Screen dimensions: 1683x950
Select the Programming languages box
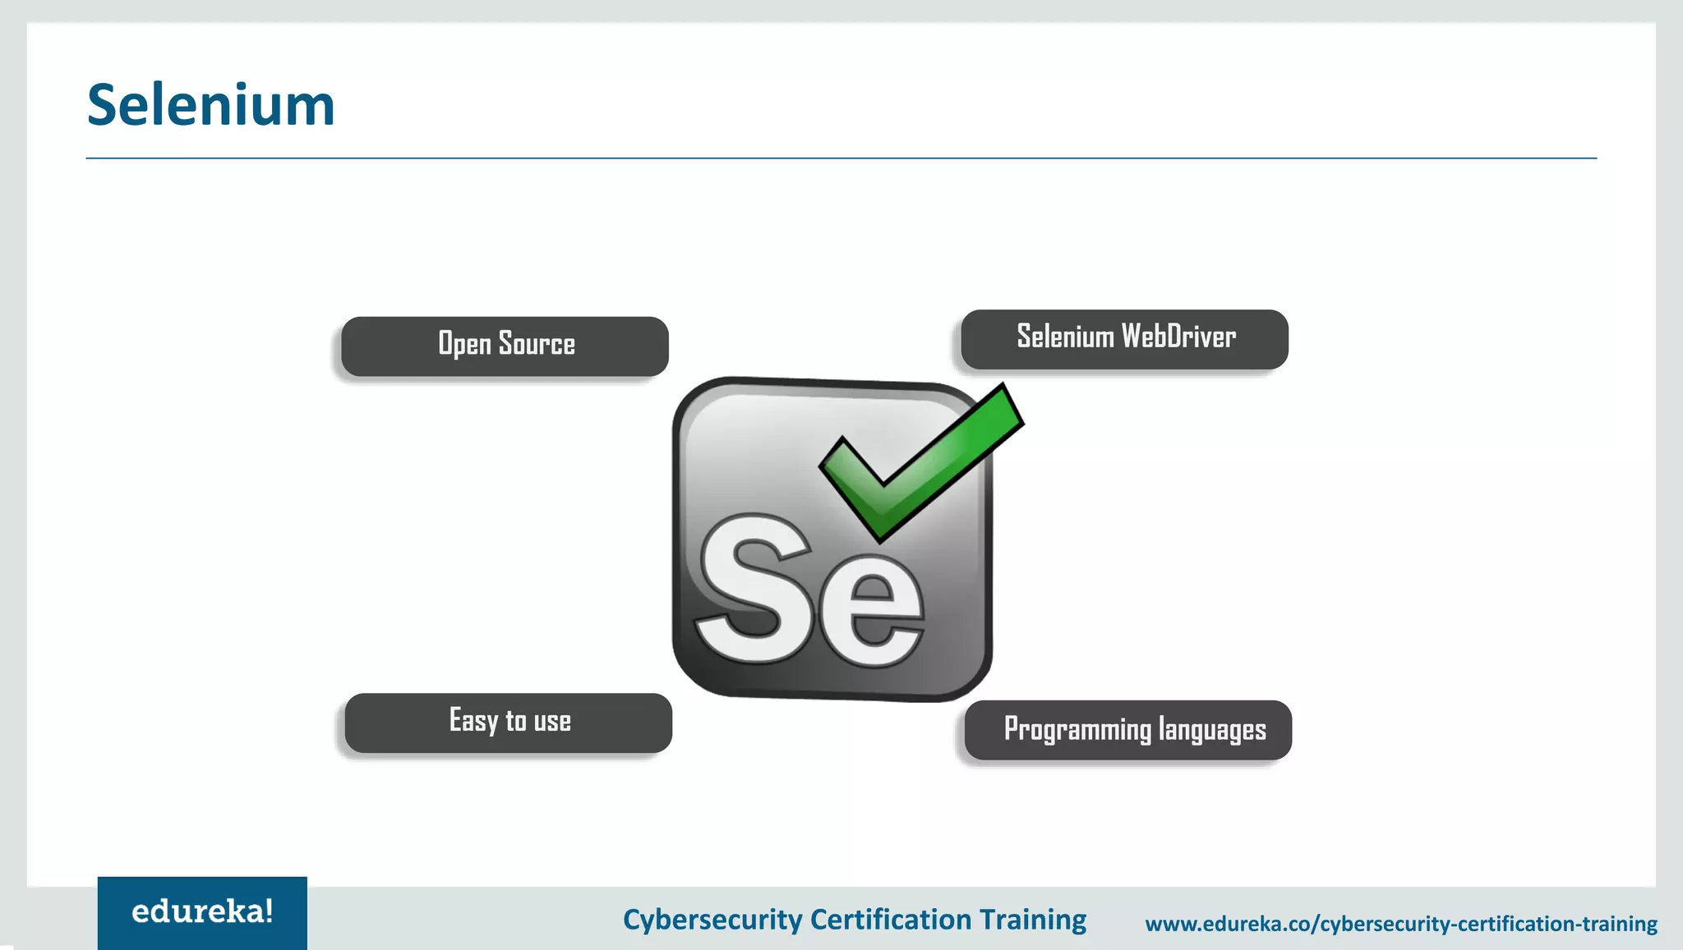1127,730
